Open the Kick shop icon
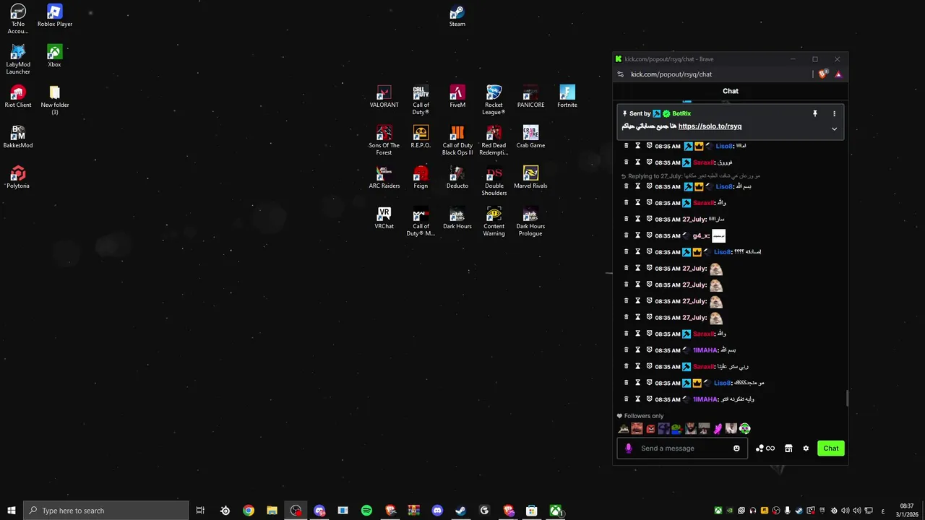 point(788,448)
